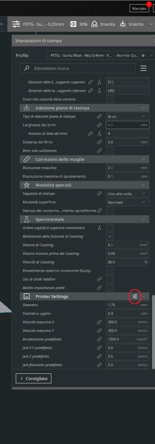This screenshot has width=155, height=444.
Task: Click the fx icon for Numero di linee del brim
Action: click(x=99, y=133)
